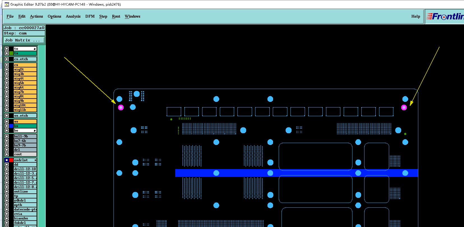Open the Step menu
This screenshot has height=227, width=464.
pyautogui.click(x=103, y=17)
